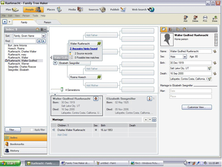Go forward with the right arrow button
222x167 pixels.
coord(10,22)
